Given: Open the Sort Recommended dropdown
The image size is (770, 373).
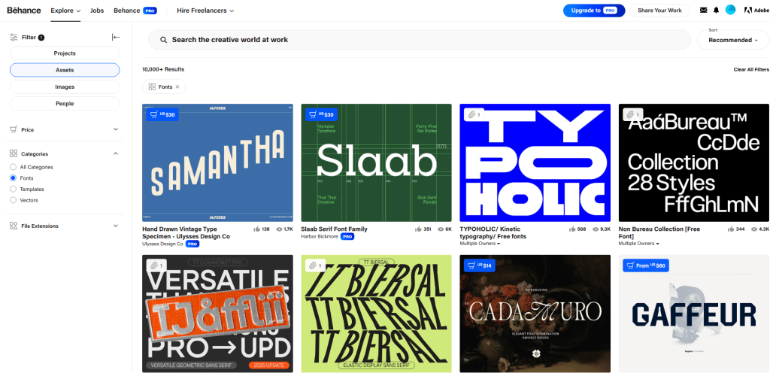Looking at the screenshot, I should [x=733, y=40].
